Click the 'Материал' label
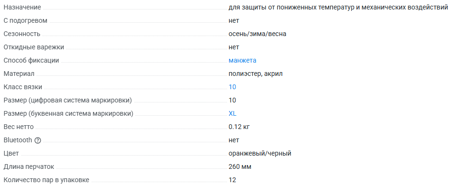The width and height of the screenshot is (451, 185). coord(19,74)
